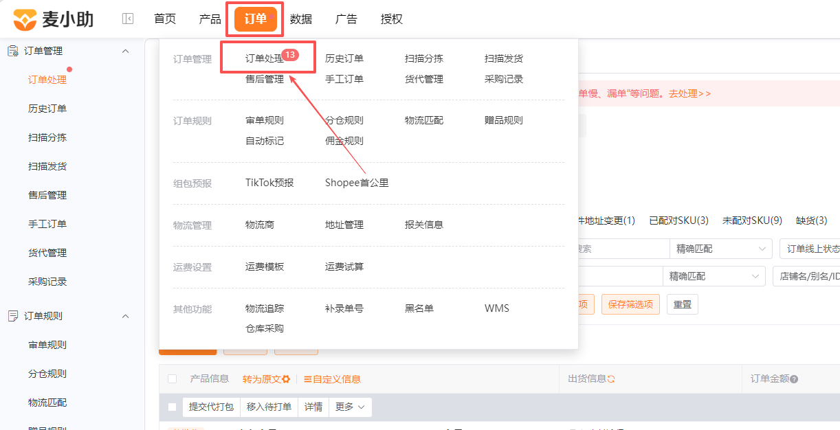Open the 首页 top menu
This screenshot has height=430, width=840.
pos(165,19)
